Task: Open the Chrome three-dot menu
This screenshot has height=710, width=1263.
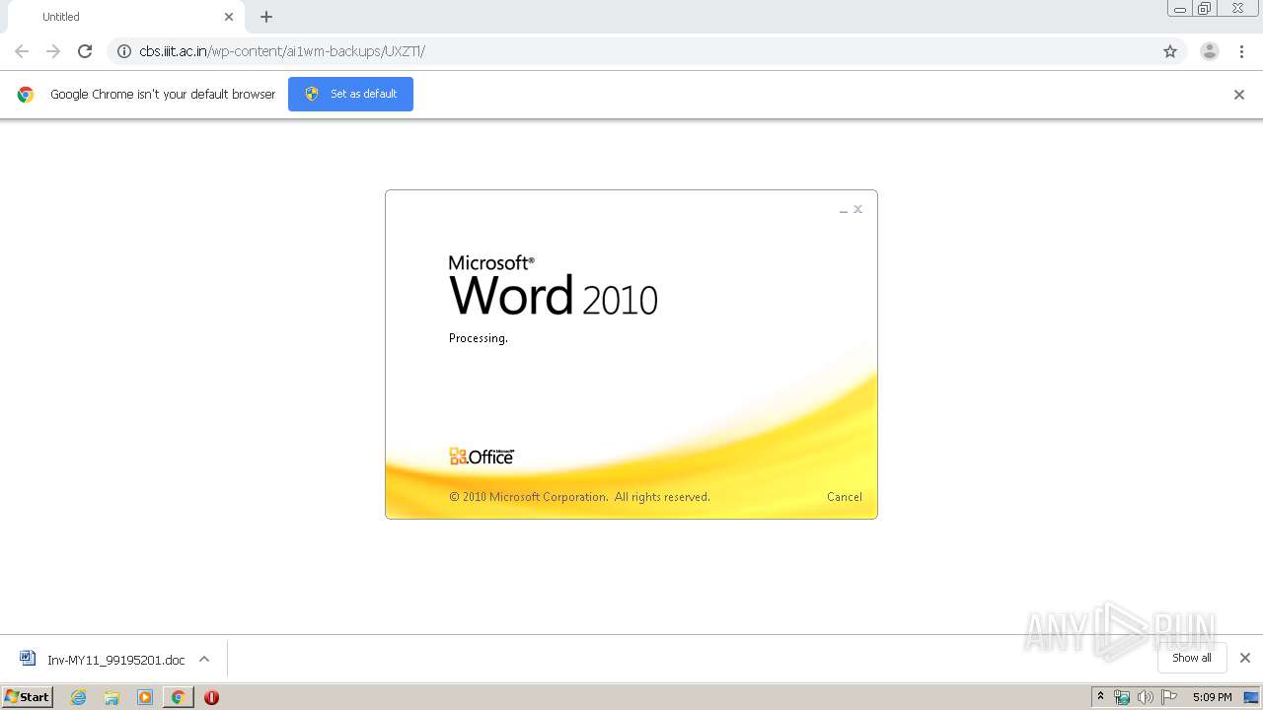Action: (x=1241, y=51)
